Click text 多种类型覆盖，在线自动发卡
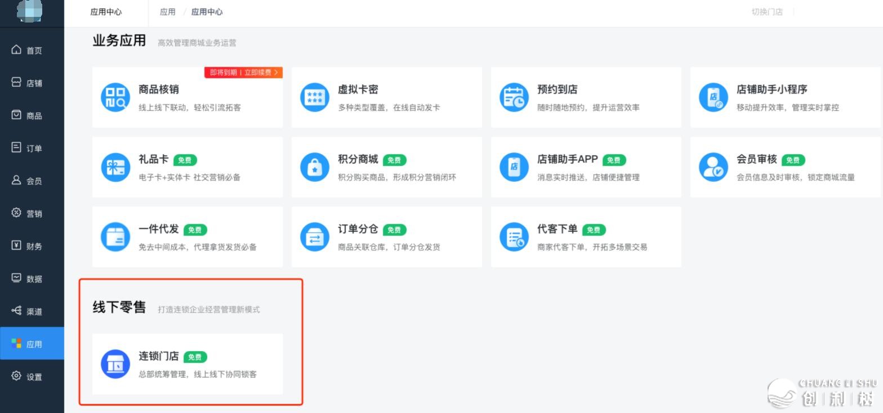883x413 pixels. pos(389,107)
